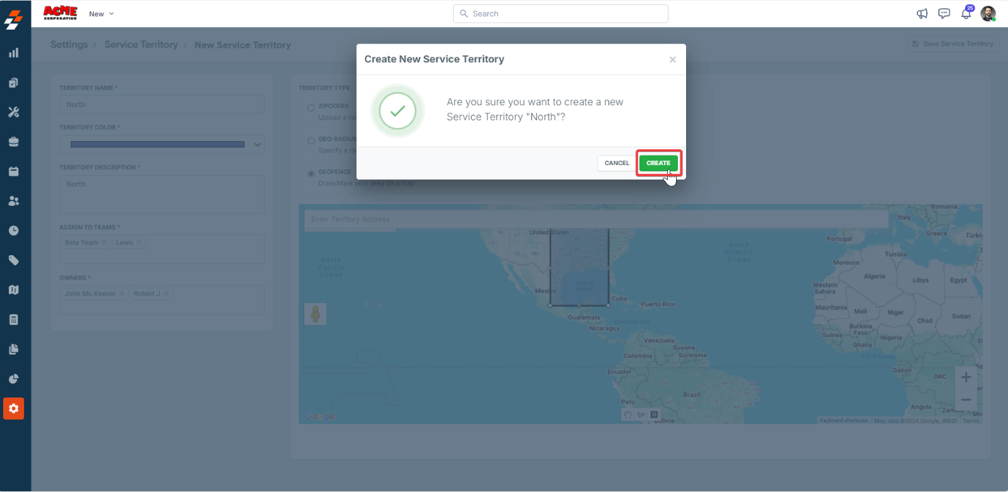Close the Create New Service Territory dialog
The height and width of the screenshot is (492, 1008).
[673, 60]
